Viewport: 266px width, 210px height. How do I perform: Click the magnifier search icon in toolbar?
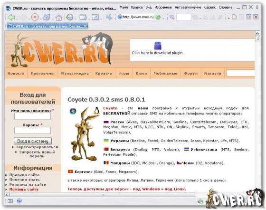tap(172, 17)
